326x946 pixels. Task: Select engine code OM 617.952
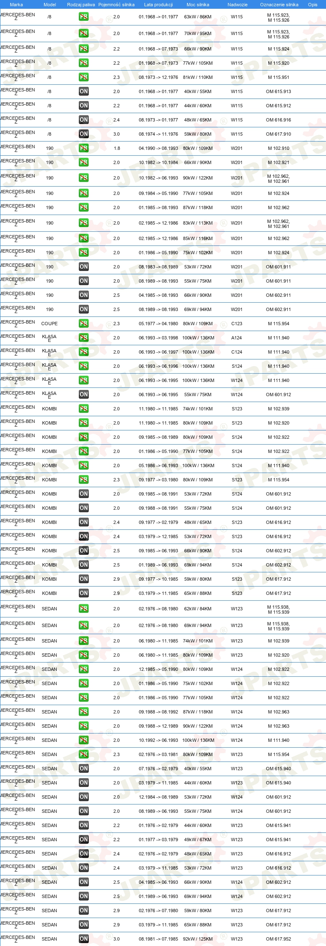[x=278, y=939]
